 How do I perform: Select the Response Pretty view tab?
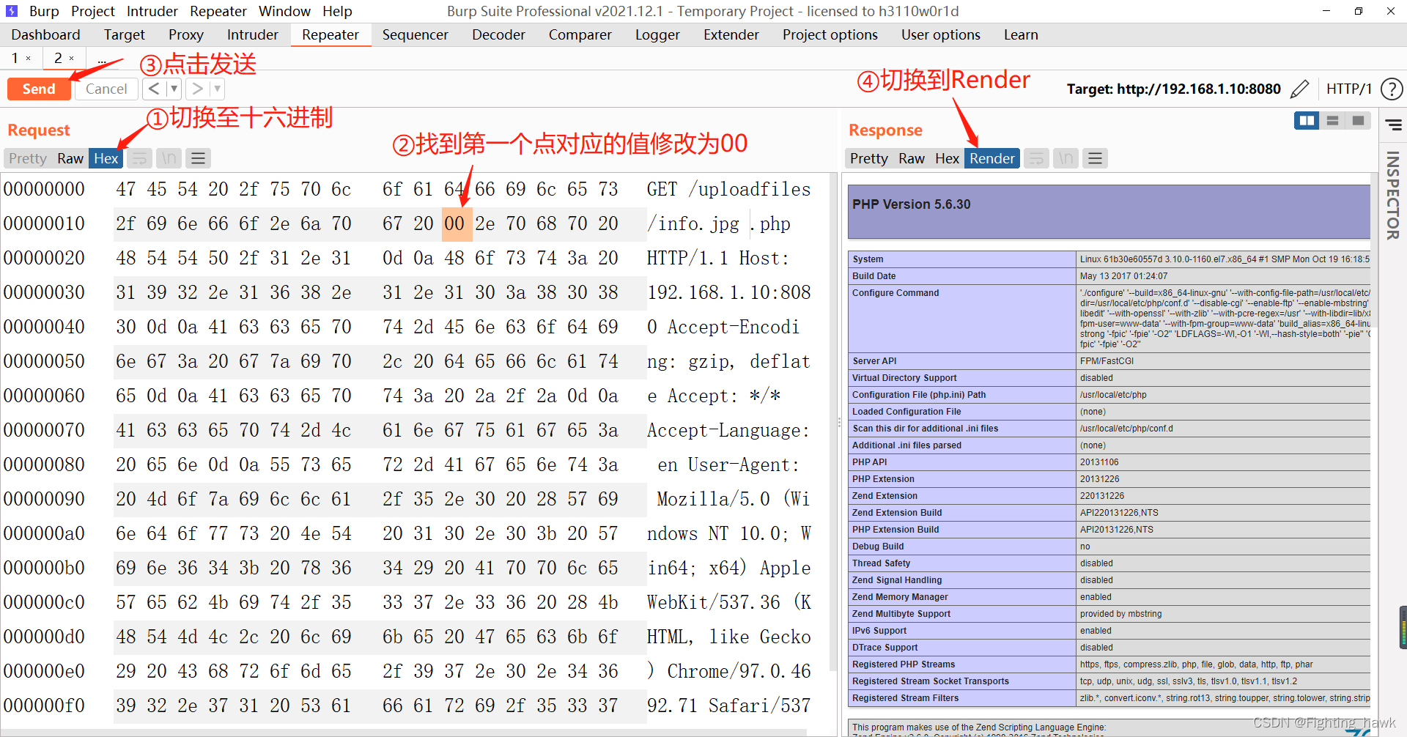tap(869, 158)
